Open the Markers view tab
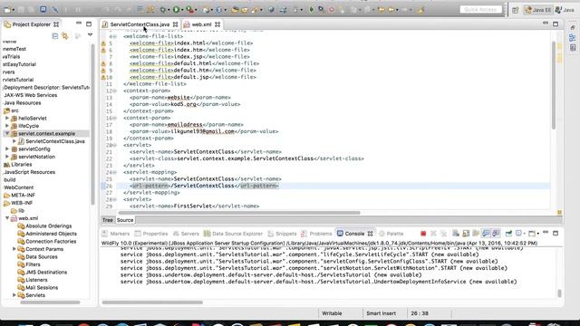This screenshot has height=326, width=580. [116, 234]
